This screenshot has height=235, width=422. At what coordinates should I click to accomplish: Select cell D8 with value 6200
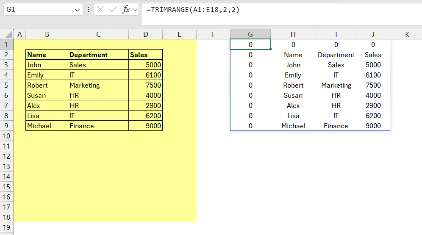[146, 116]
